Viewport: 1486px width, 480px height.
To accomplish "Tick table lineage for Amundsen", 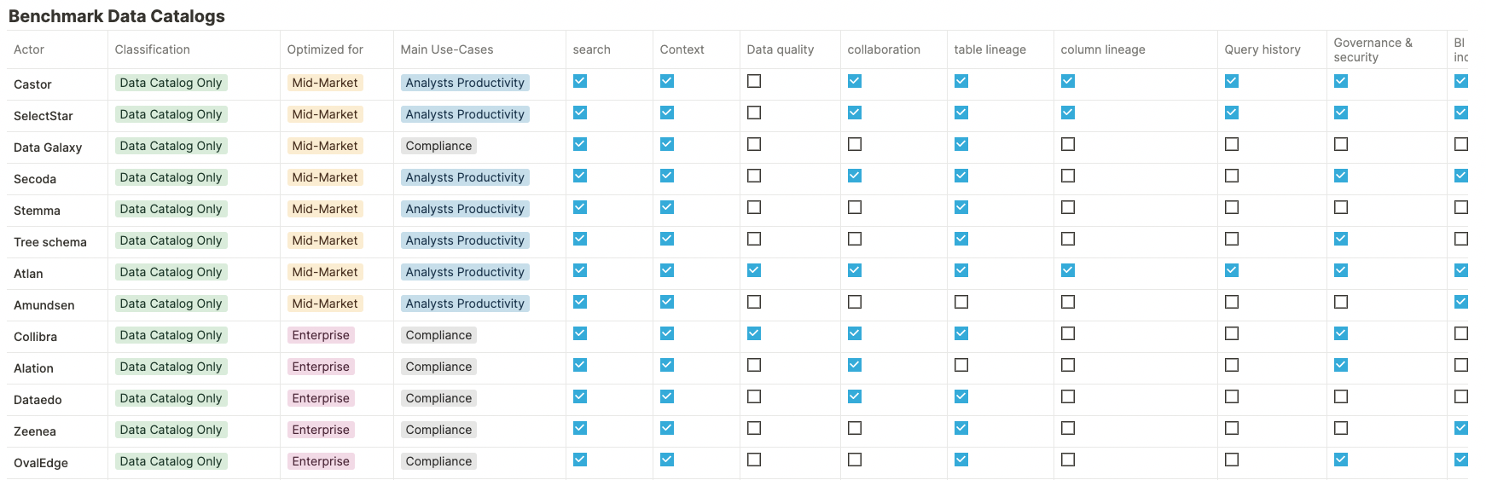I will pyautogui.click(x=961, y=303).
